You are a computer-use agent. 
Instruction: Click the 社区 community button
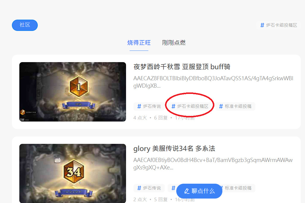click(x=25, y=25)
